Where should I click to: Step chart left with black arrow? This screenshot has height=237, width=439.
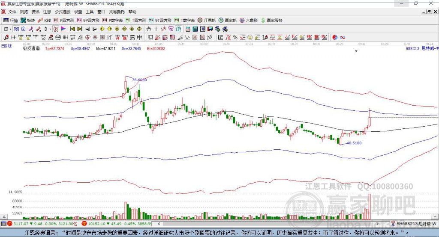tap(87, 29)
